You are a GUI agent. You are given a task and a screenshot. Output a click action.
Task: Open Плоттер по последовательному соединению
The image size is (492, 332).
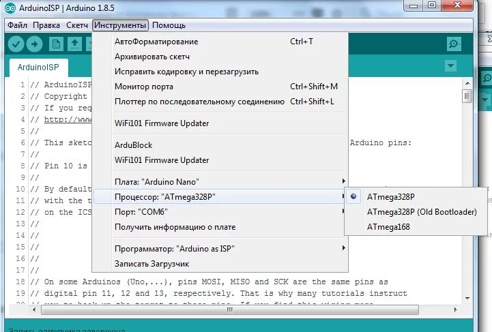(220, 102)
